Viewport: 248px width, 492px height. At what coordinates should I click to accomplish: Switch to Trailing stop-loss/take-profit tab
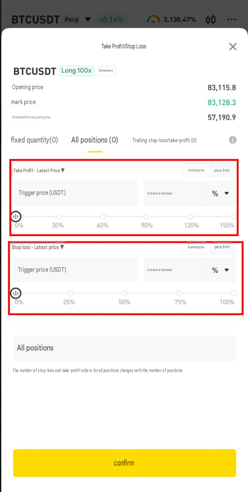point(165,140)
